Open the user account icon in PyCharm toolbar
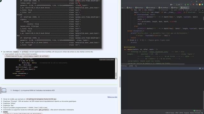This screenshot has width=204, height=114. (x=171, y=4)
